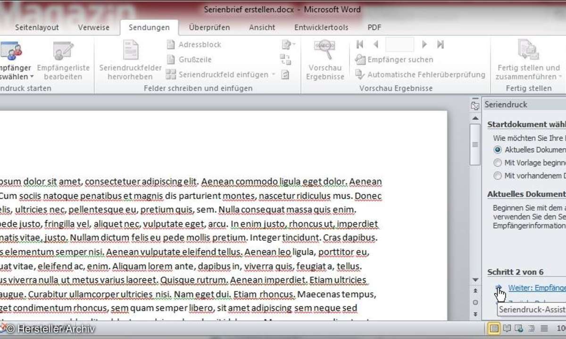
Task: Click the Seriendruck pane options icon
Action: (475, 105)
